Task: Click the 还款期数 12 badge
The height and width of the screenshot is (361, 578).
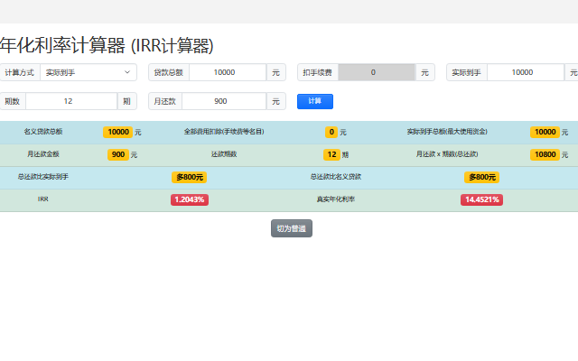Action: point(331,154)
